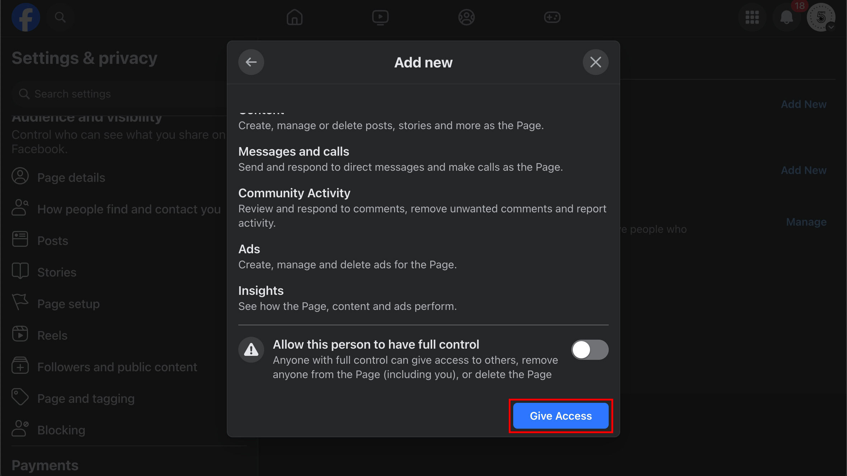Open Page setup settings item
Viewport: 847px width, 476px height.
pos(68,304)
